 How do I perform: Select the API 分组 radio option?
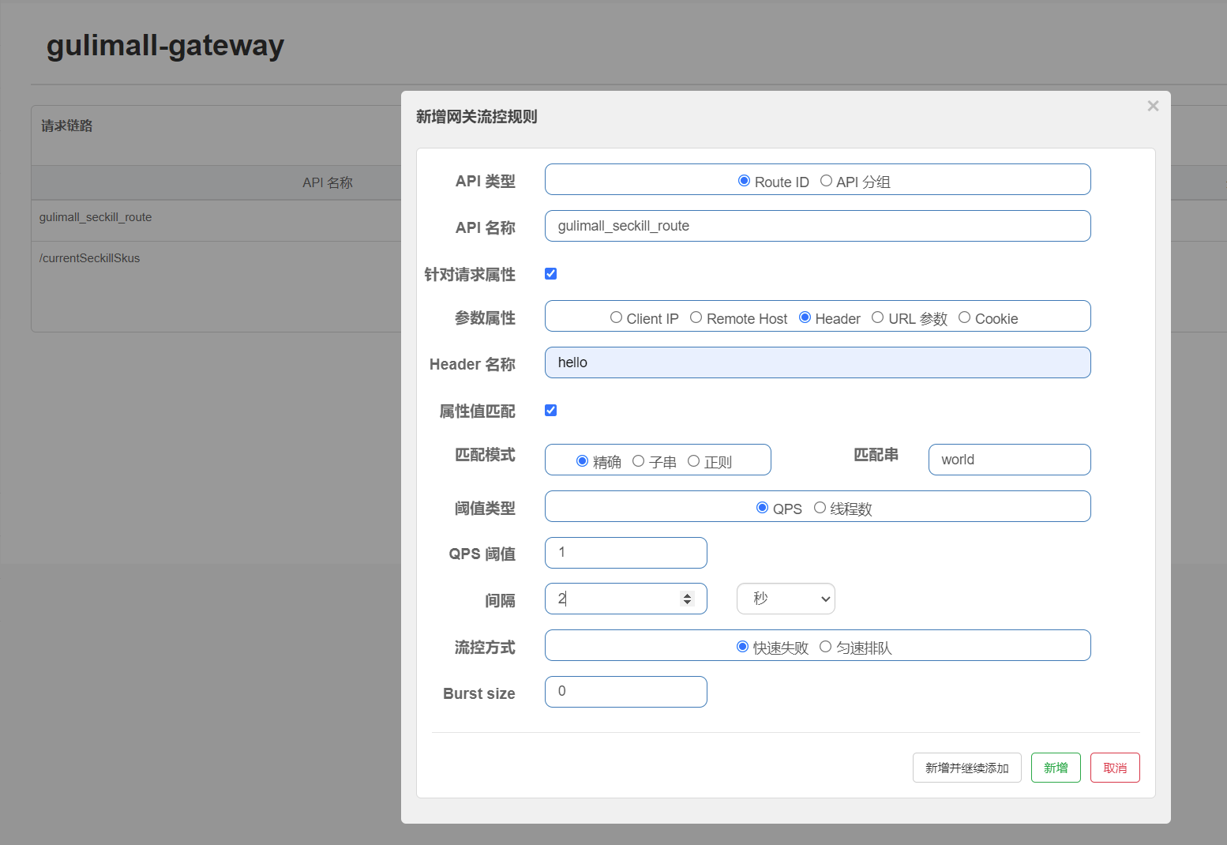[x=826, y=181]
